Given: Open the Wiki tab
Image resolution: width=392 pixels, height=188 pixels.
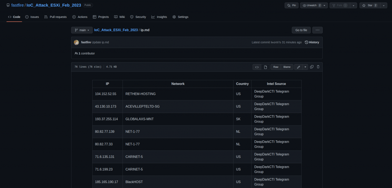Looking at the screenshot, I should [x=119, y=17].
